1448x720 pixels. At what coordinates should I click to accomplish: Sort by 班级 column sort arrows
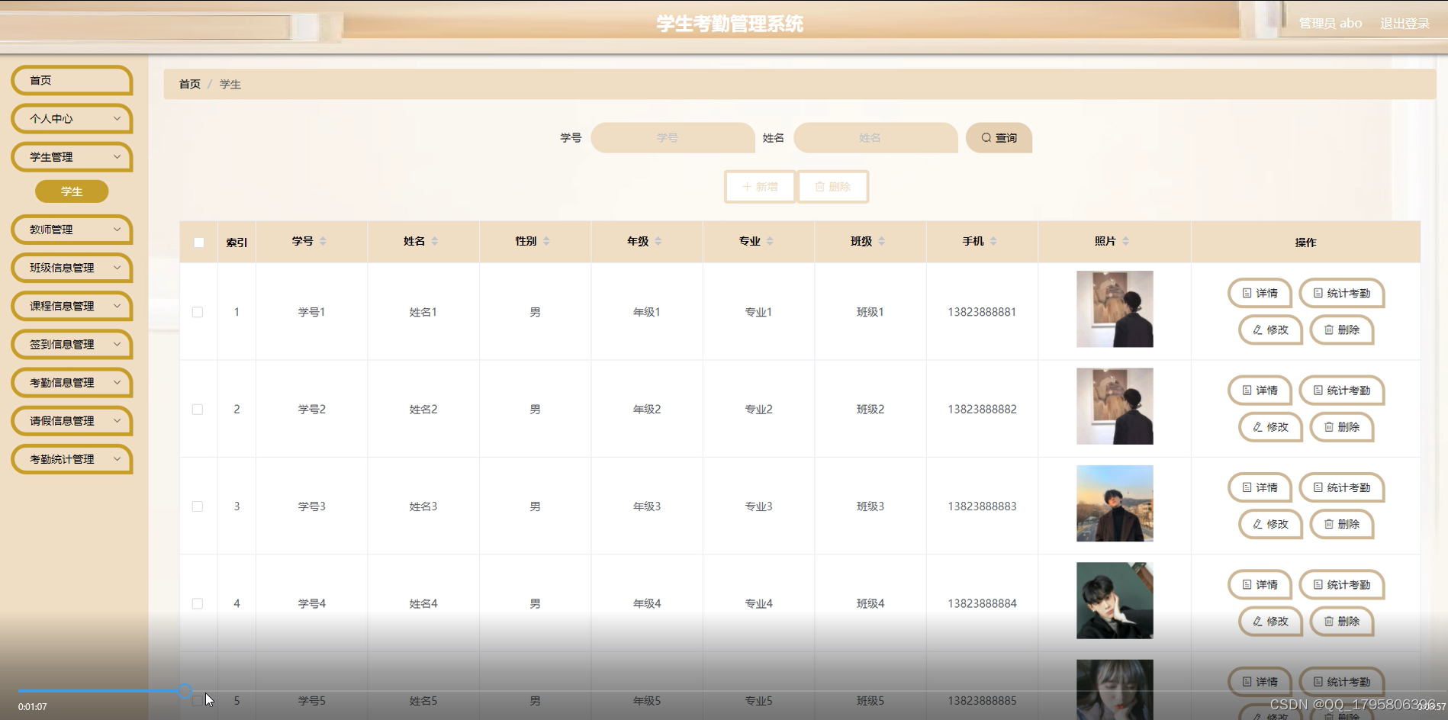(882, 241)
